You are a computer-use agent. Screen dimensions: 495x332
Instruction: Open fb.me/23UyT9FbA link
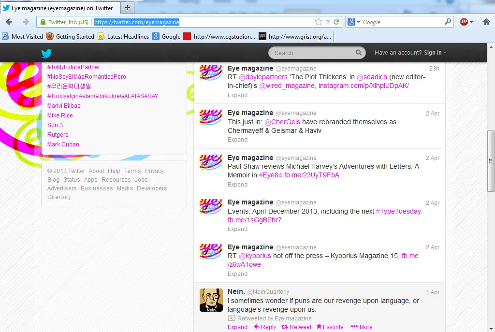coord(312,175)
